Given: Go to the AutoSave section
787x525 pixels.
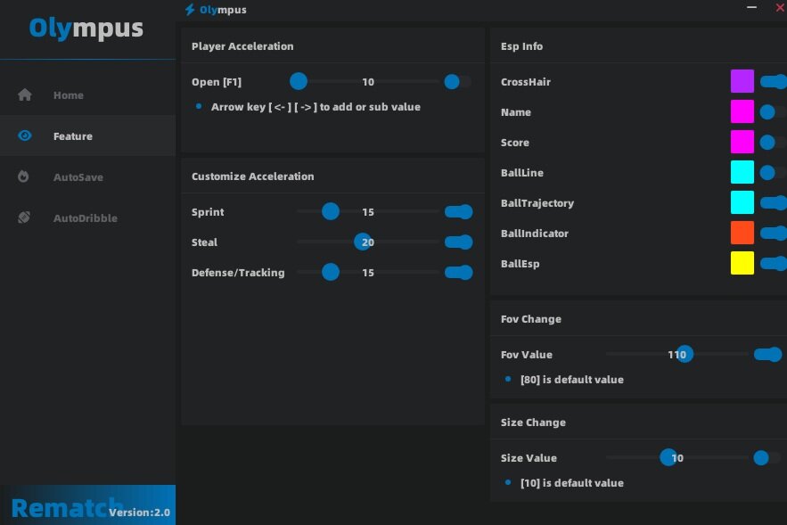Looking at the screenshot, I should click(x=88, y=177).
